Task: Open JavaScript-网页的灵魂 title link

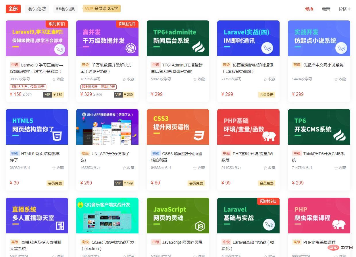Action: pyautogui.click(x=182, y=242)
